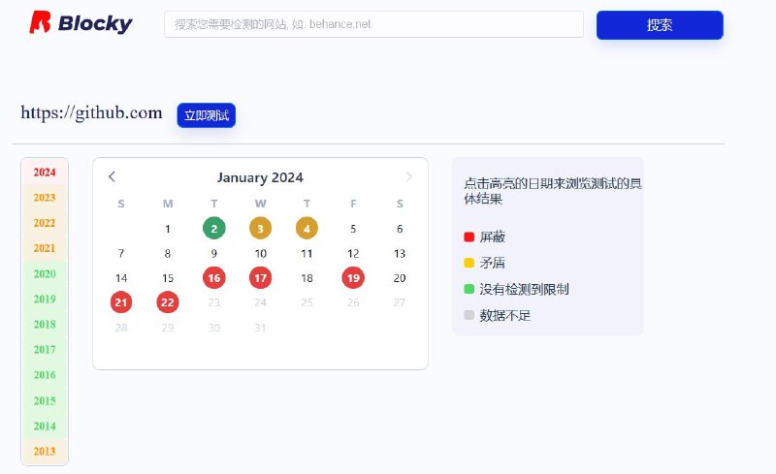Select the 2020 year tab
Screen dimensions: 776x474
pos(45,273)
